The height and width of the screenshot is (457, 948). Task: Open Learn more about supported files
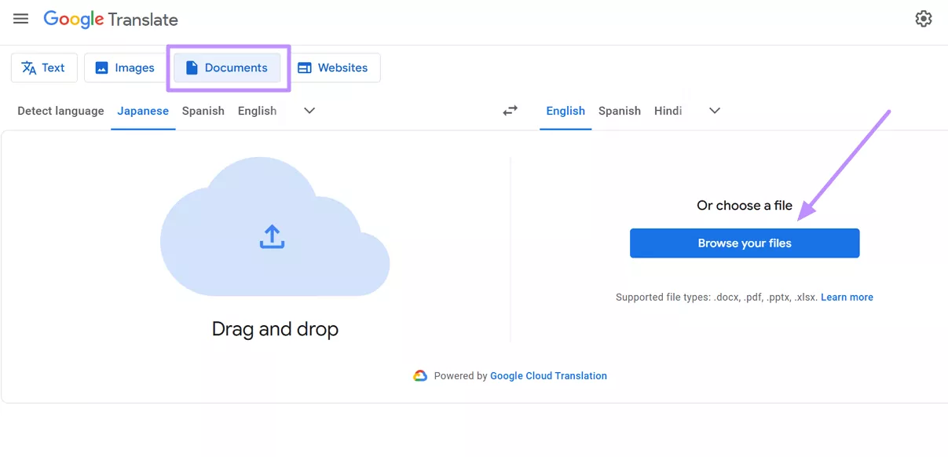tap(847, 298)
